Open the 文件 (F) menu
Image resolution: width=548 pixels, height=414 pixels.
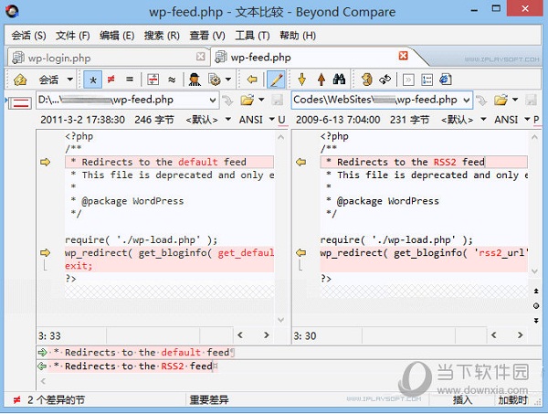pos(73,36)
